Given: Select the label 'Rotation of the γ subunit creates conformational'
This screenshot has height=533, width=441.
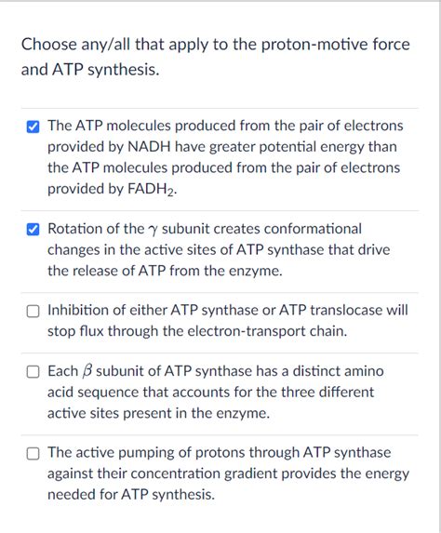Looking at the screenshot, I should (x=205, y=229).
